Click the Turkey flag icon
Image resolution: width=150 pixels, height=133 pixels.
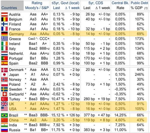tap(4, 99)
